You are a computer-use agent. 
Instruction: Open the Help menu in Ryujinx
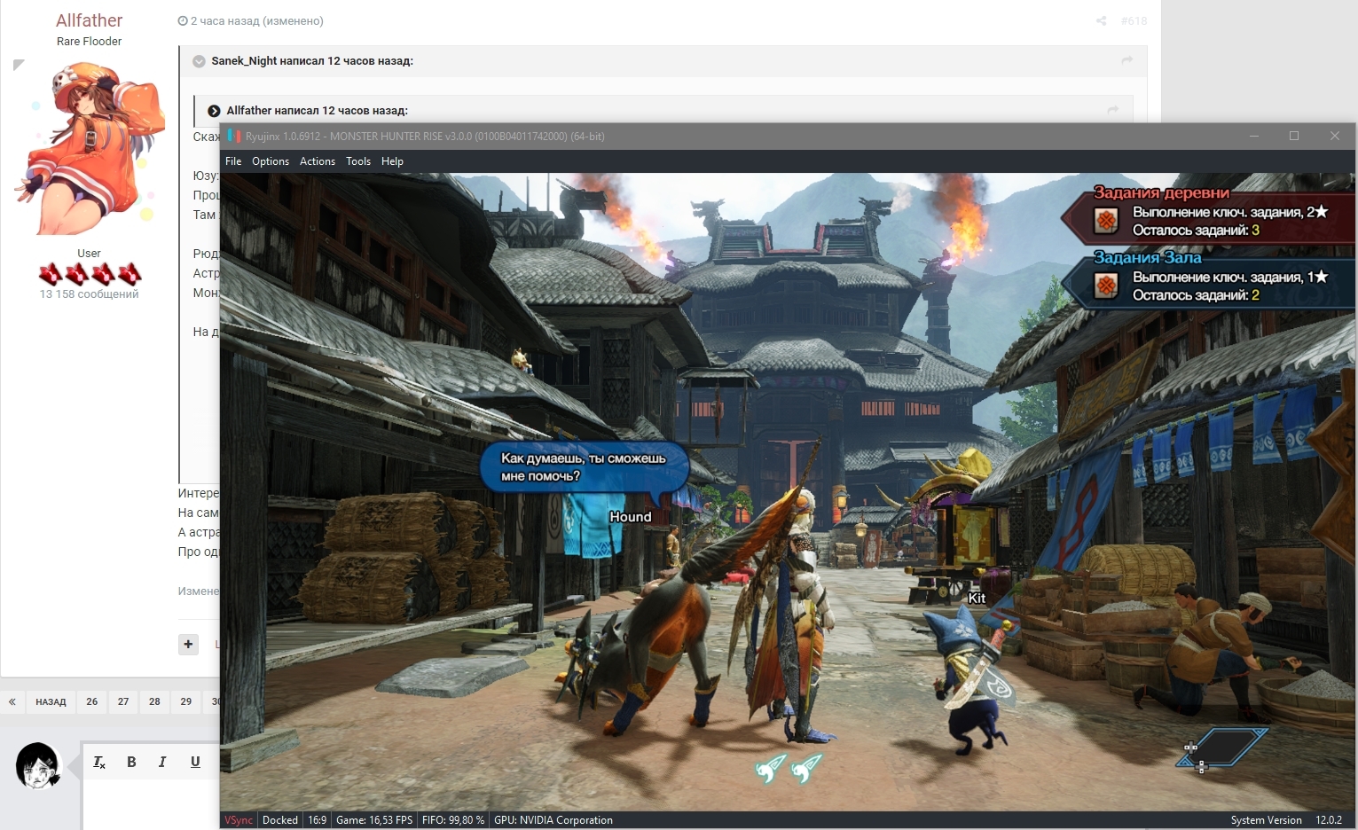(392, 161)
